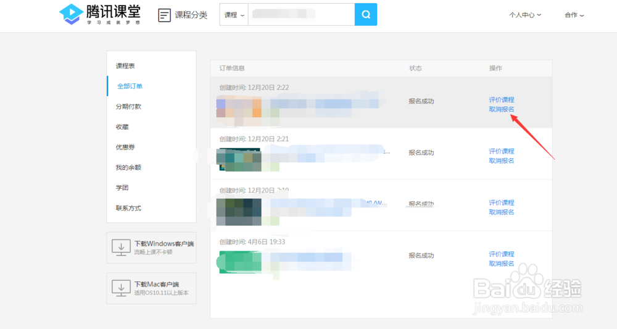Open course thumbnail of the 2:21 order
617x329 pixels.
point(239,160)
